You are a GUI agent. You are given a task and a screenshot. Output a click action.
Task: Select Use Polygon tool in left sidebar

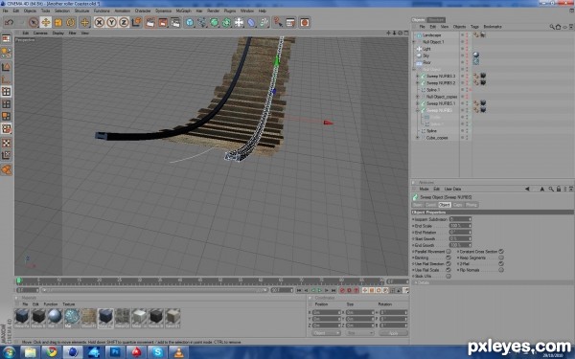pos(7,117)
